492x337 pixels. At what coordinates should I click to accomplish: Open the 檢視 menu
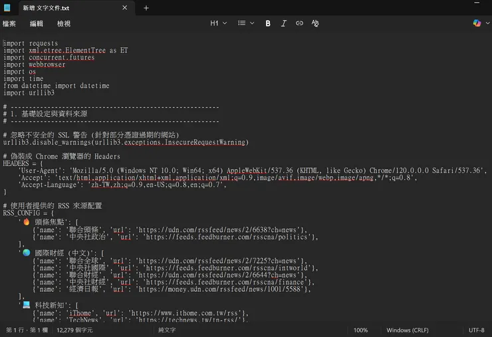(64, 23)
